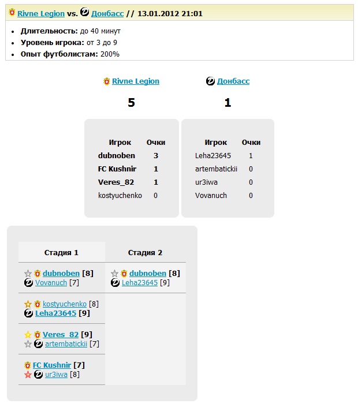Open Leha23645 profile link in Стадия 2
This screenshot has height=411, width=358.
pos(140,283)
